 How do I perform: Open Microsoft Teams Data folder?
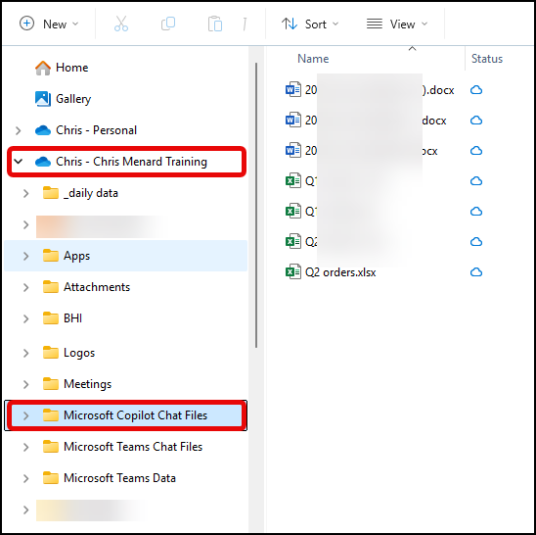(119, 478)
